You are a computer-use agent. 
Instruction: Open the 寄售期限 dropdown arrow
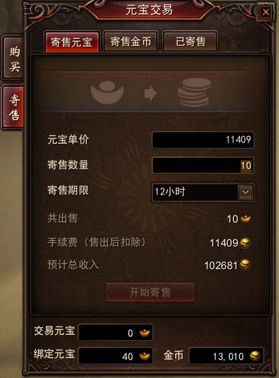point(245,192)
